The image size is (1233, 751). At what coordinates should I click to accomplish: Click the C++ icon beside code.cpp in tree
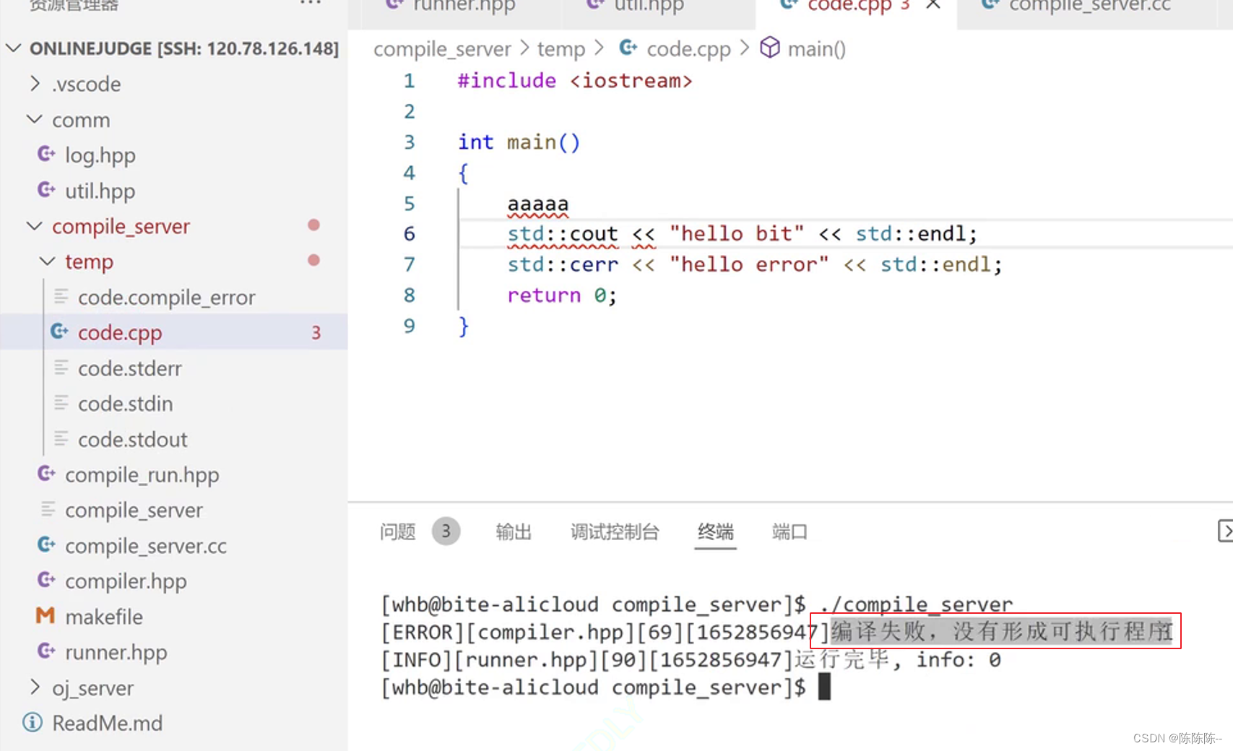tap(59, 331)
